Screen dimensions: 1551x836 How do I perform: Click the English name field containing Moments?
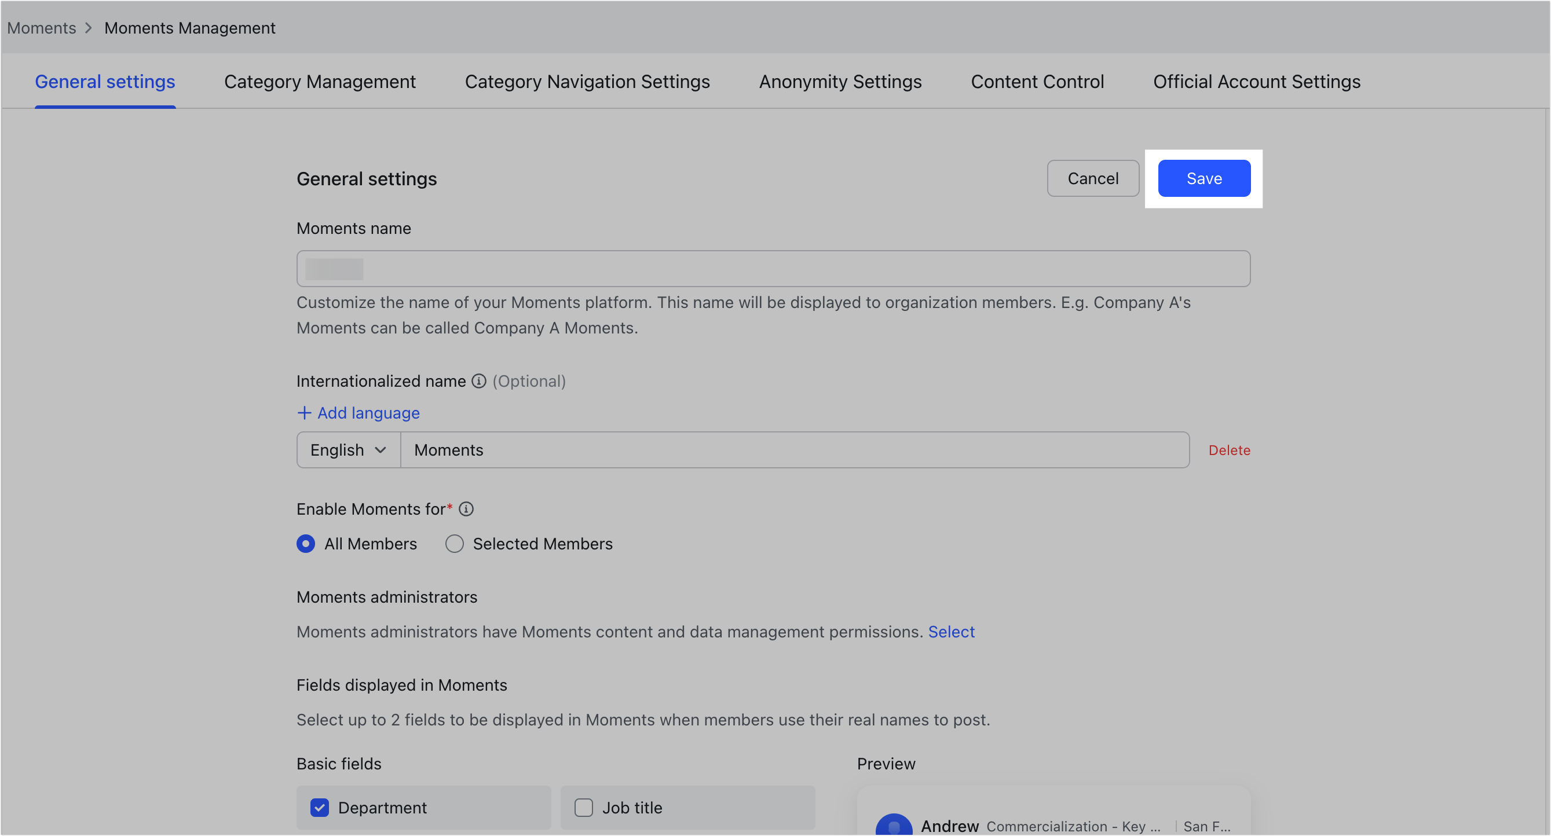click(x=795, y=450)
